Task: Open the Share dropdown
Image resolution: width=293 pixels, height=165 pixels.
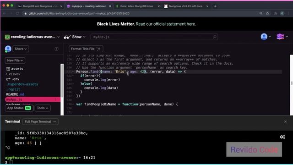Action: 21,49
